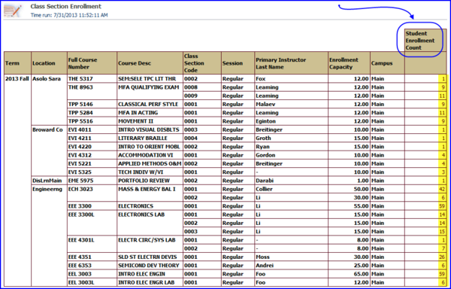Select INTRO ELEC ENGR LAB description
Viewport: 451px width, 289px height.
pyautogui.click(x=147, y=283)
